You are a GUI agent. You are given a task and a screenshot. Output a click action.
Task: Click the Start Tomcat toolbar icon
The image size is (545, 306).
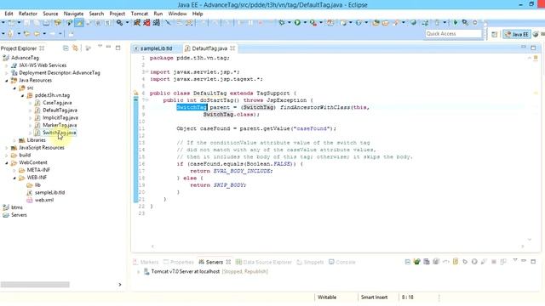tap(137, 23)
